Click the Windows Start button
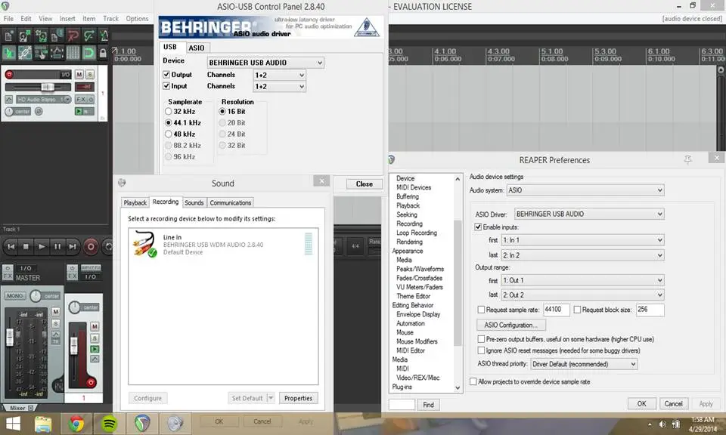726x435 pixels. 13,424
